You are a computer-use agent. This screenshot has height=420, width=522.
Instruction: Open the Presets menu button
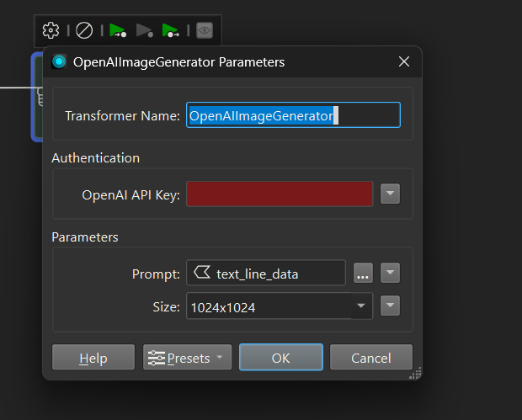click(187, 358)
